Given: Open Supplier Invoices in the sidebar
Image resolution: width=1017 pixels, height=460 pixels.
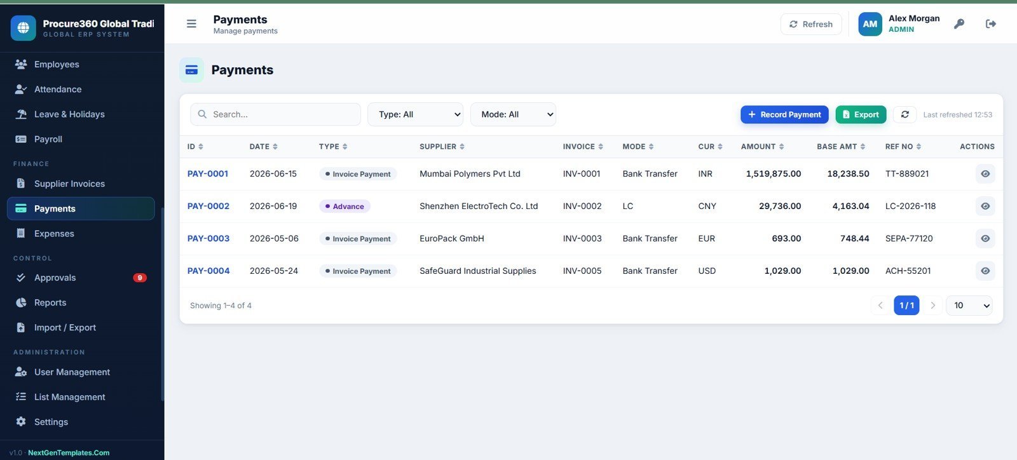Looking at the screenshot, I should coord(81,184).
